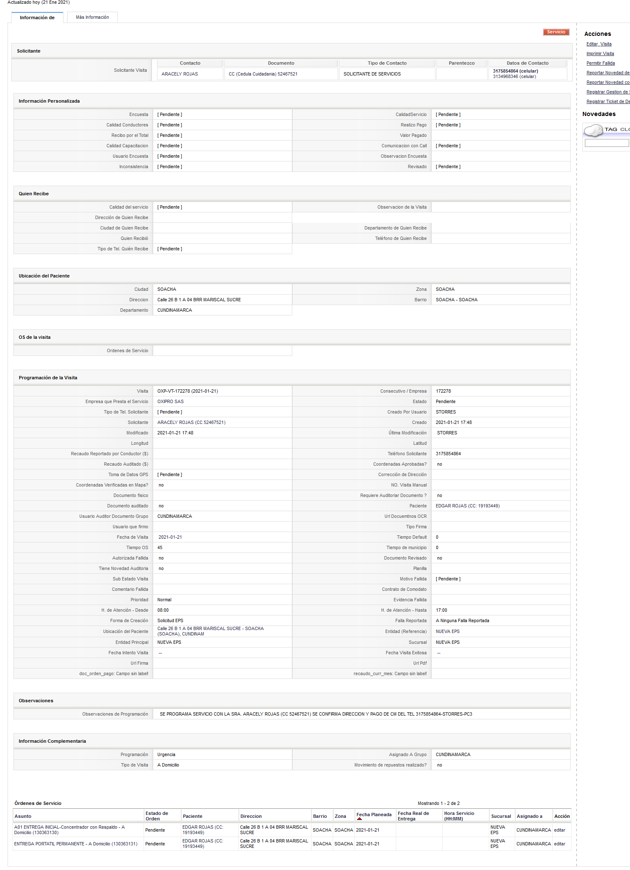Select A01 ENTREGA INICIAL-Concentrador order text
The height and width of the screenshot is (870, 630).
click(x=69, y=830)
